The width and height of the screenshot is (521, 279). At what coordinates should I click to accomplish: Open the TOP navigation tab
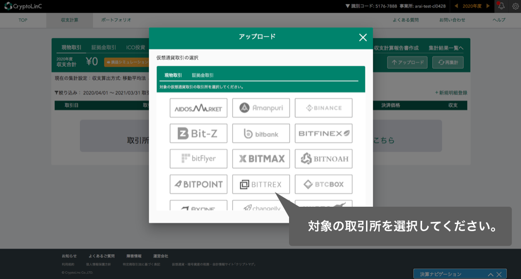coord(23,20)
